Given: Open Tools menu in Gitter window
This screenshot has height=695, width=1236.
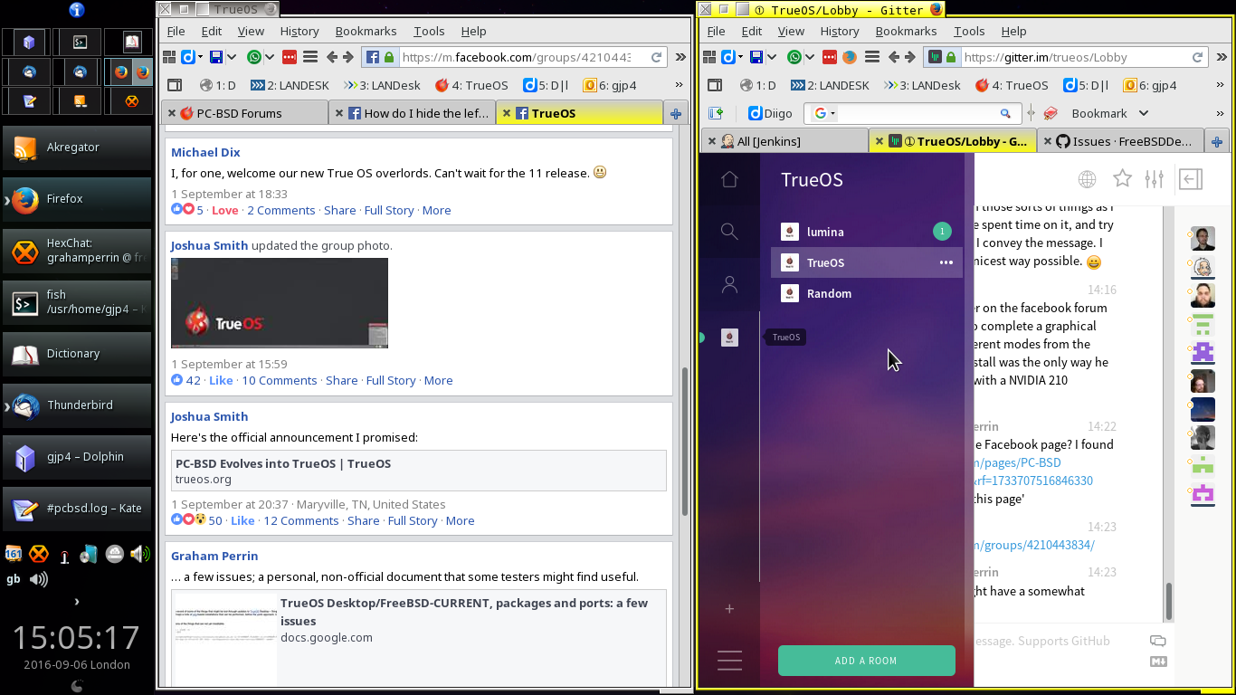Looking at the screenshot, I should pos(969,31).
